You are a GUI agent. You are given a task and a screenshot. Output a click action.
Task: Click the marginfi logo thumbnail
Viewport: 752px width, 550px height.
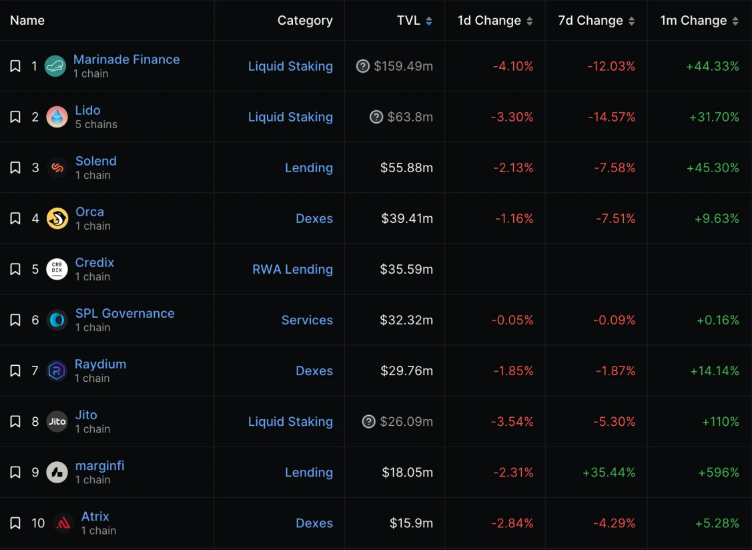[x=57, y=472]
